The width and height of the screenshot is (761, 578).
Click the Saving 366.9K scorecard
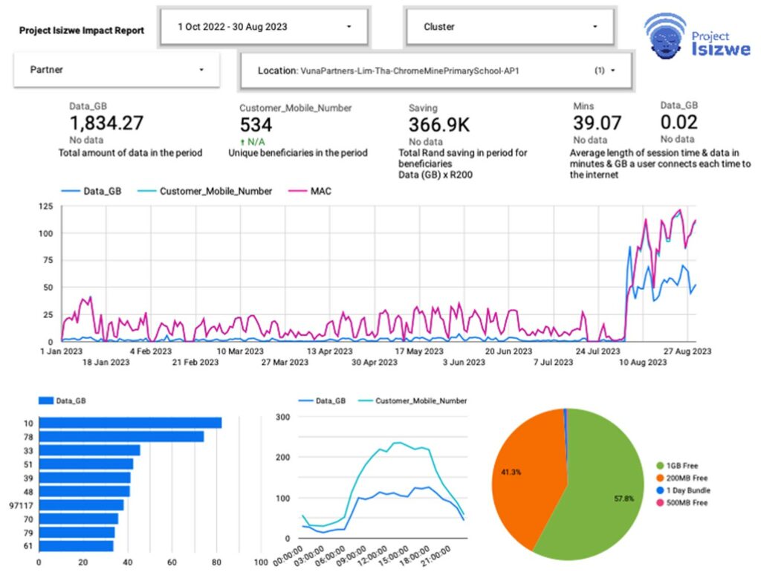439,124
